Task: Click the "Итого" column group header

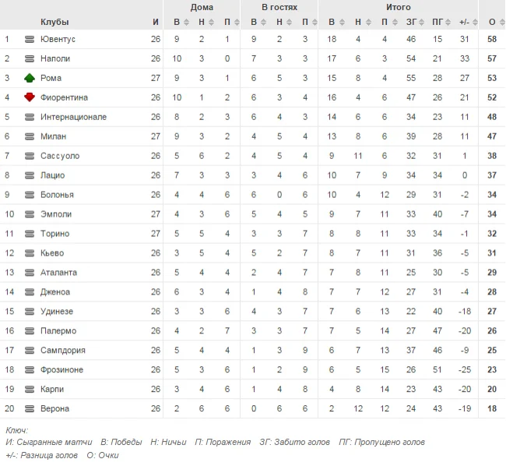Action: (x=399, y=7)
